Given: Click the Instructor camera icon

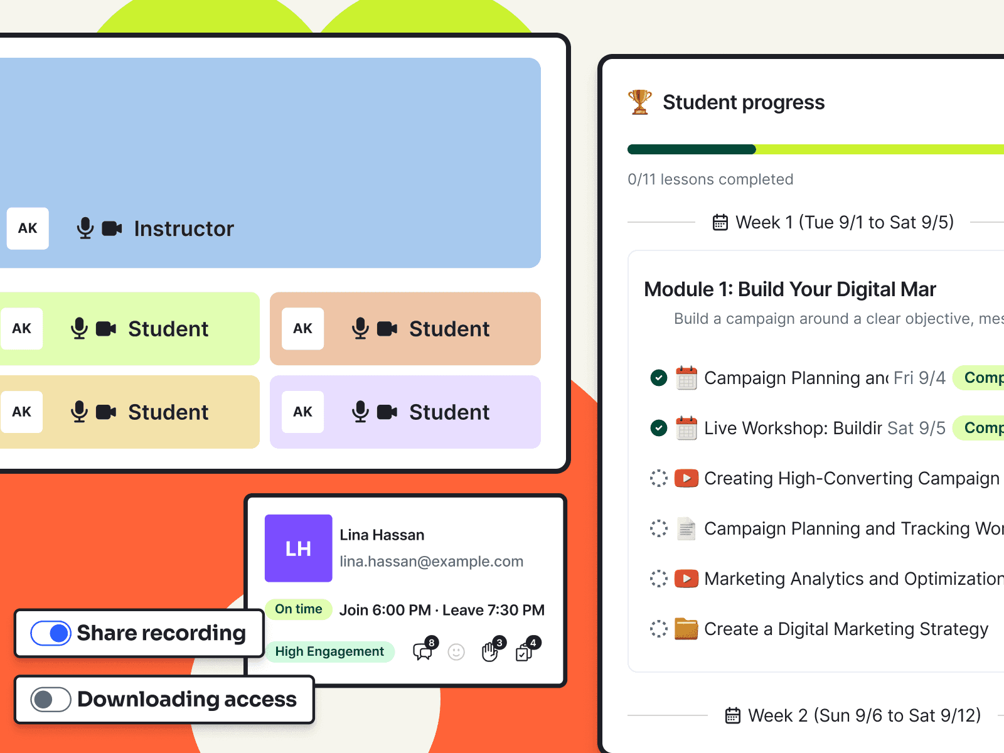Looking at the screenshot, I should [112, 228].
